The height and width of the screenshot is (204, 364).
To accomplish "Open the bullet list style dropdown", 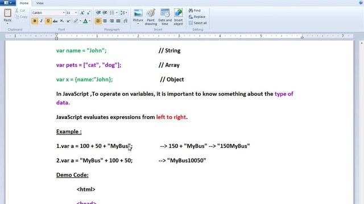I will tap(117, 12).
